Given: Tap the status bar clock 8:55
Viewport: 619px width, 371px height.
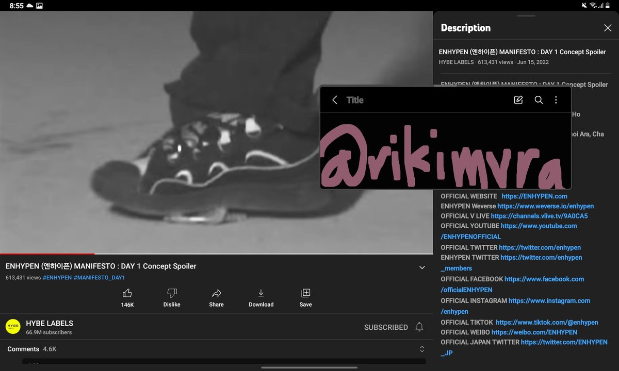Looking at the screenshot, I should (17, 6).
